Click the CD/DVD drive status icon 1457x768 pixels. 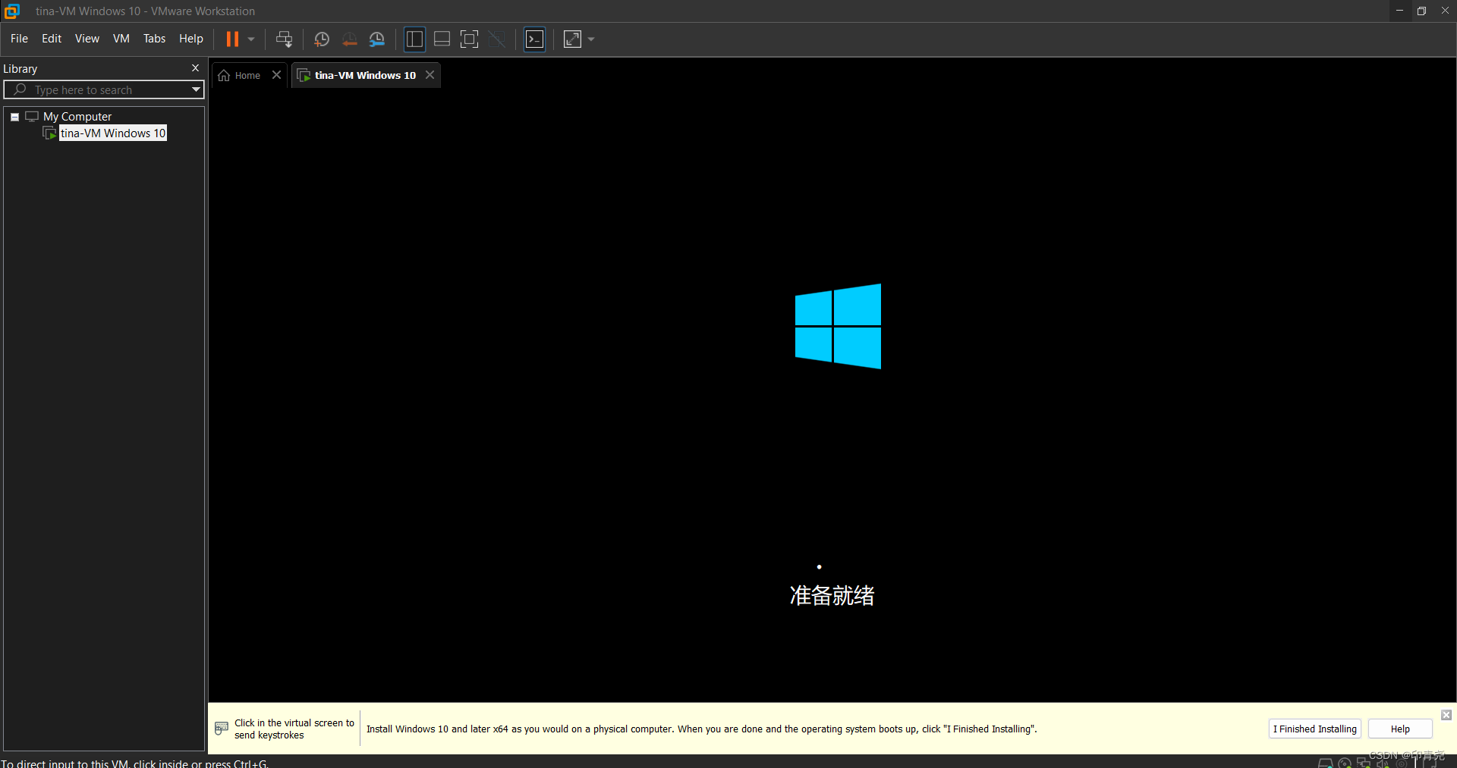(x=1345, y=763)
